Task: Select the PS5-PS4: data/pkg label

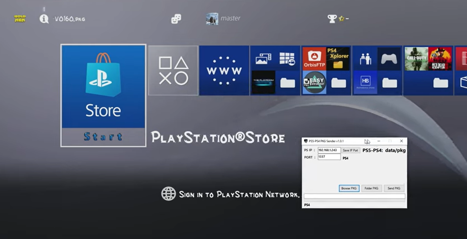Action: point(384,150)
